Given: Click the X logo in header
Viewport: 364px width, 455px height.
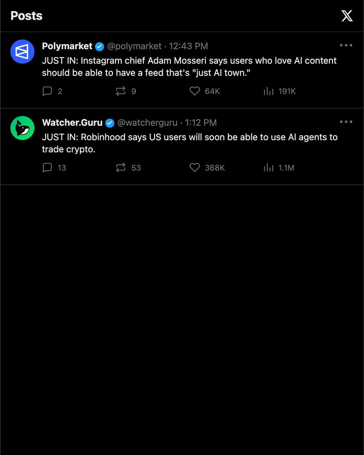Looking at the screenshot, I should (x=347, y=16).
